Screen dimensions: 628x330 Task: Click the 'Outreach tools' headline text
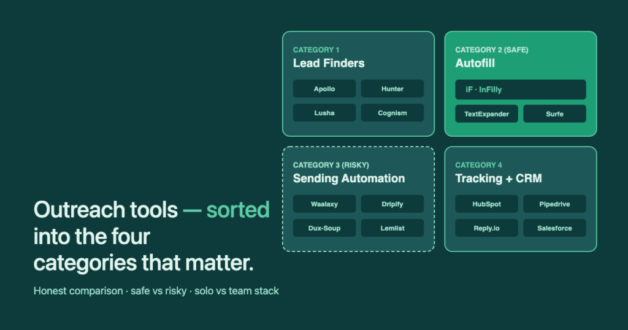105,209
